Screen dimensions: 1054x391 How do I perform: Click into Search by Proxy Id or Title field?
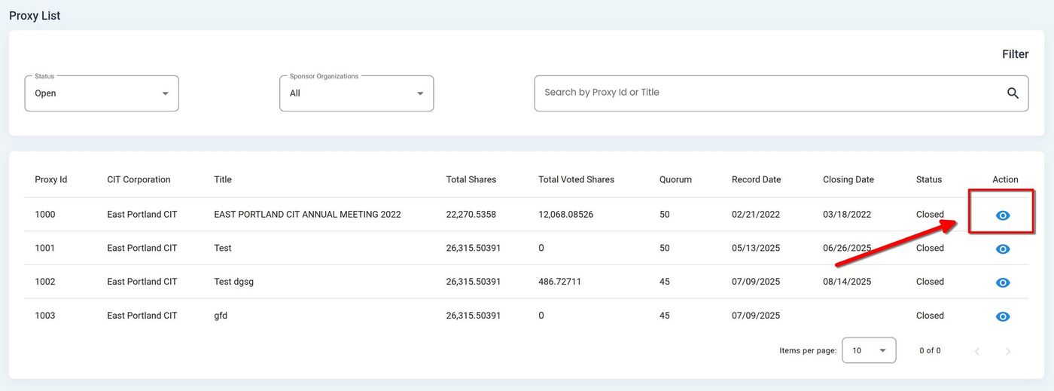[x=768, y=93]
